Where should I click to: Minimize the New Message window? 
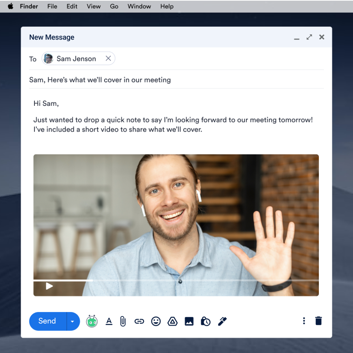point(297,39)
